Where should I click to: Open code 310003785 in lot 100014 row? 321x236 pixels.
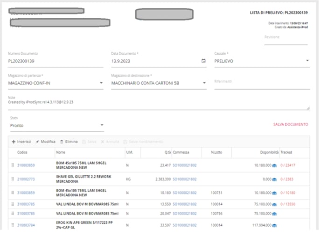26,204
